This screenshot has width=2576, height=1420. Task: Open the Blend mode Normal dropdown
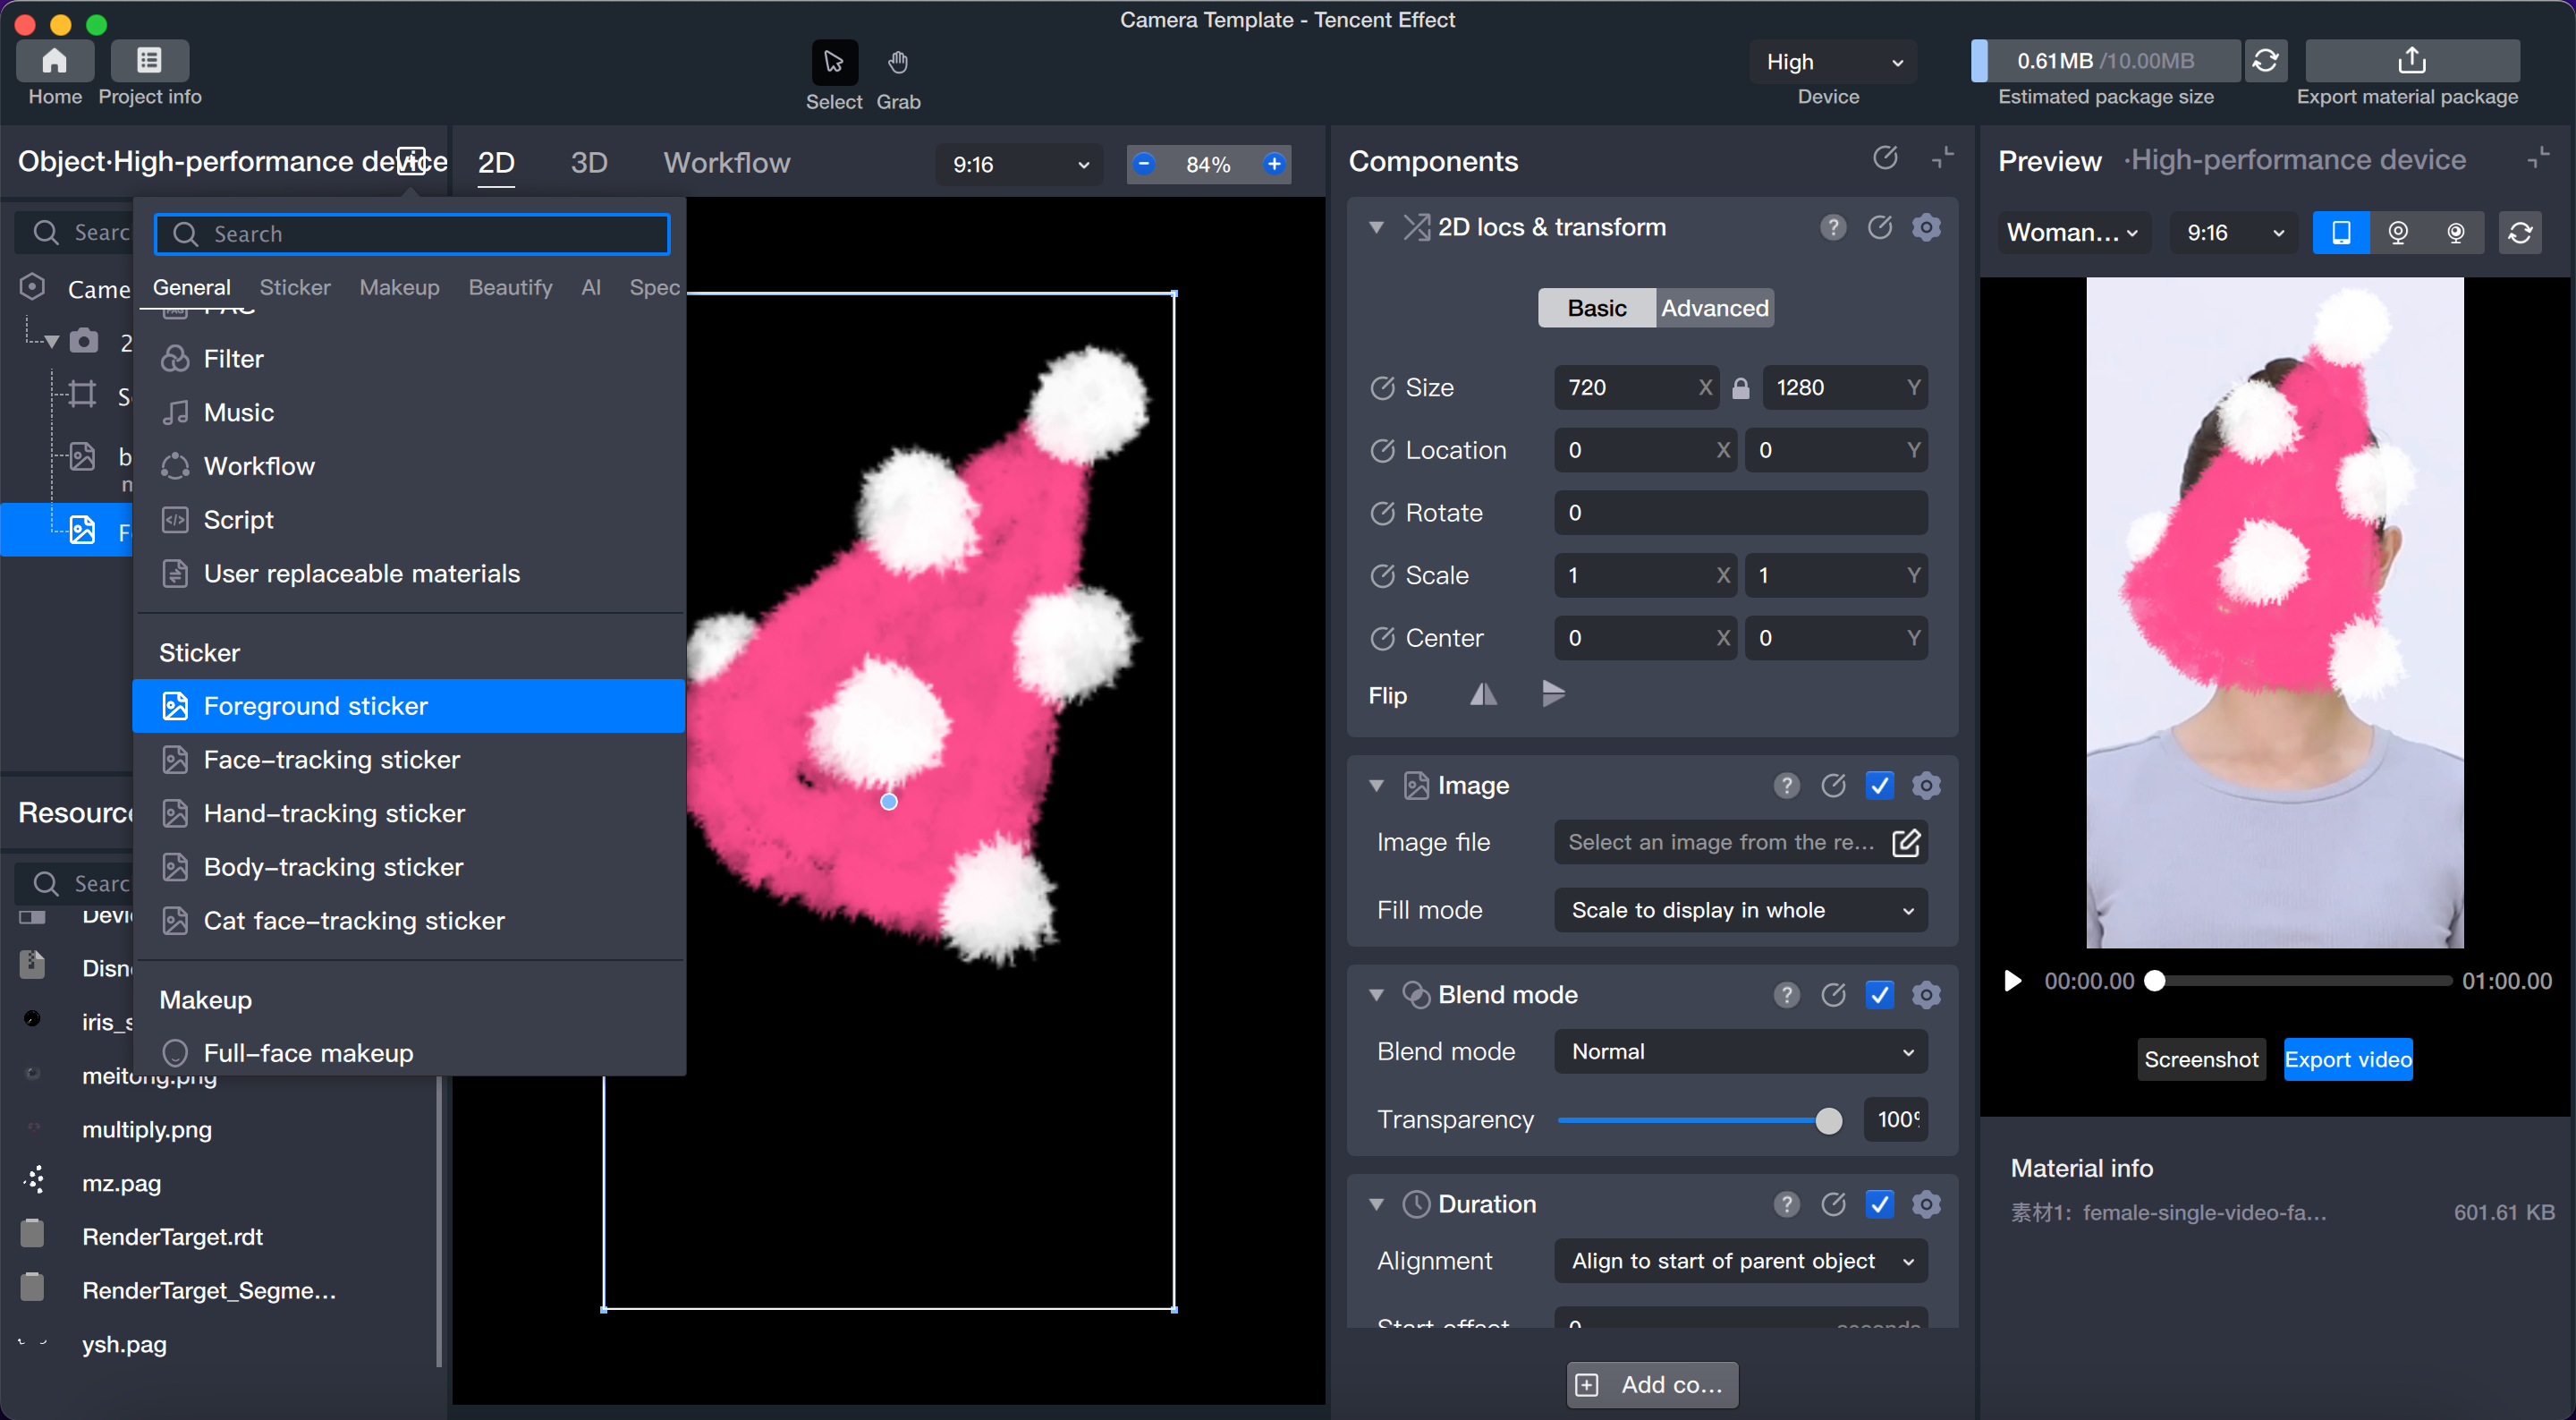point(1740,1051)
